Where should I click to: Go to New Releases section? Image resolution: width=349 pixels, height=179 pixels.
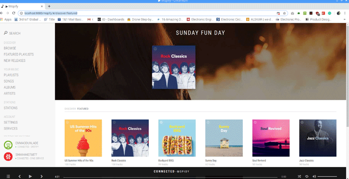pos(14,61)
